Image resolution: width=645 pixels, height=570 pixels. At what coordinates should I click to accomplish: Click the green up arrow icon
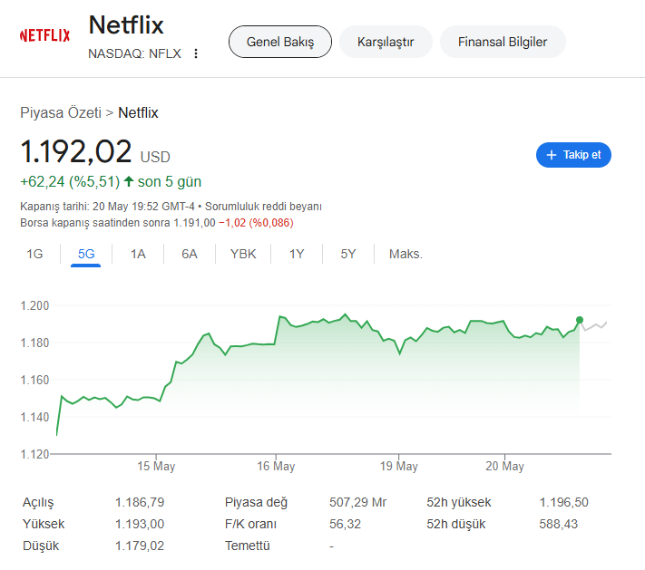click(x=129, y=181)
